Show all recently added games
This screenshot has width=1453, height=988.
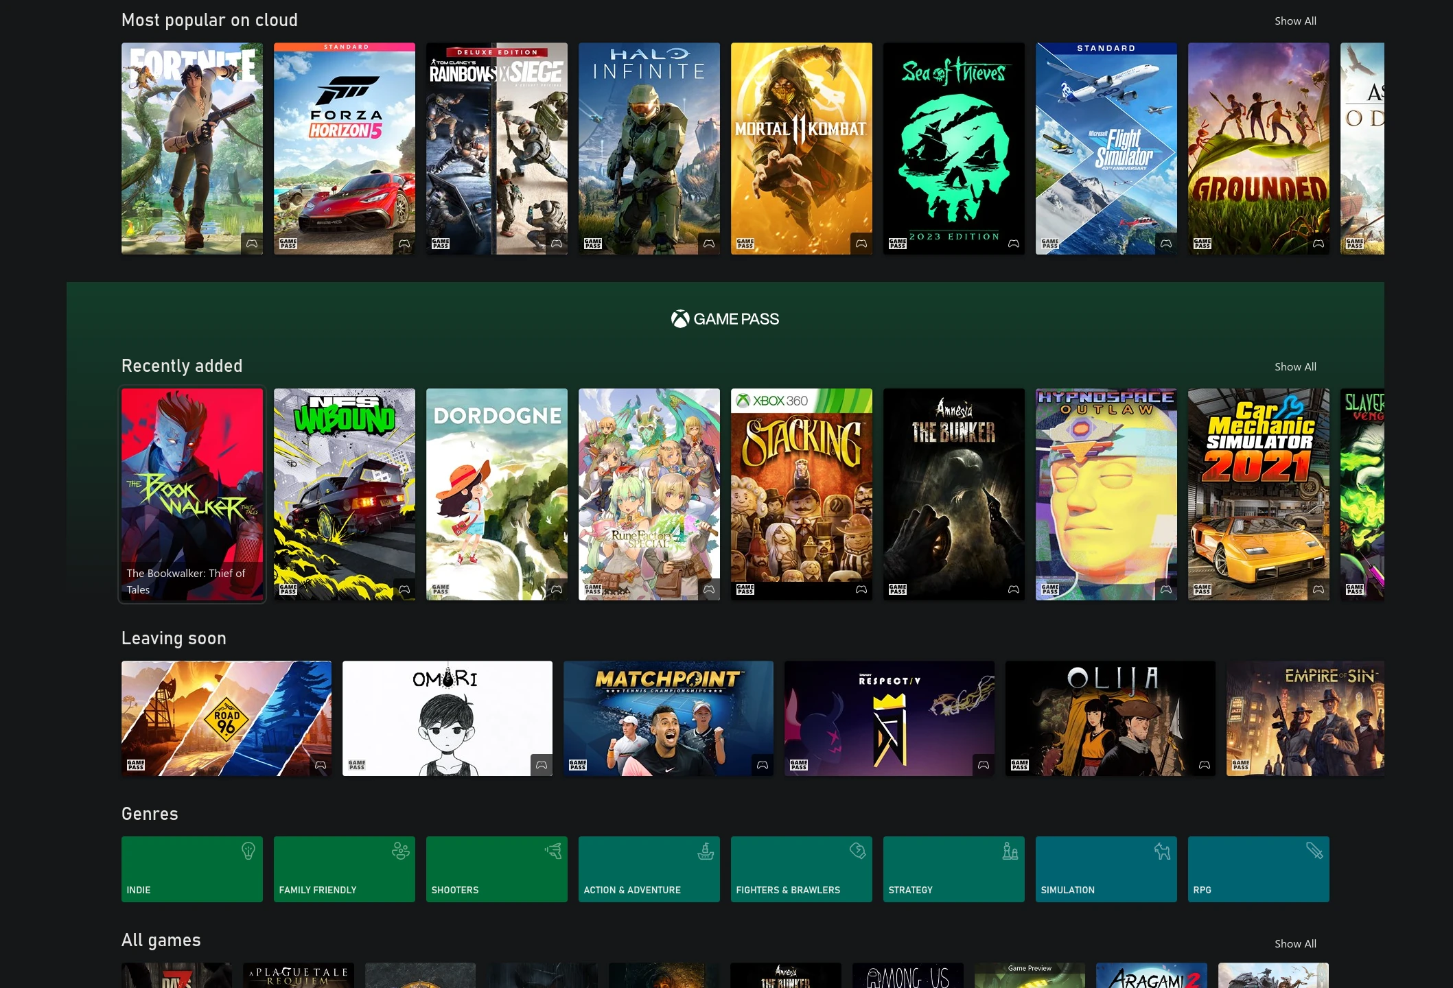(x=1295, y=367)
